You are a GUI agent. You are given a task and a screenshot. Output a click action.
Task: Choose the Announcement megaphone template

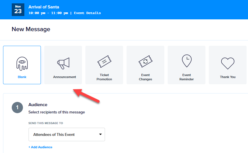(x=63, y=65)
